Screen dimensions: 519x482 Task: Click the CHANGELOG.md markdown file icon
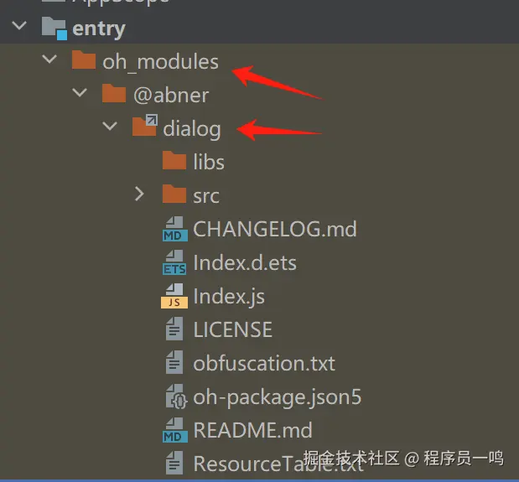175,229
